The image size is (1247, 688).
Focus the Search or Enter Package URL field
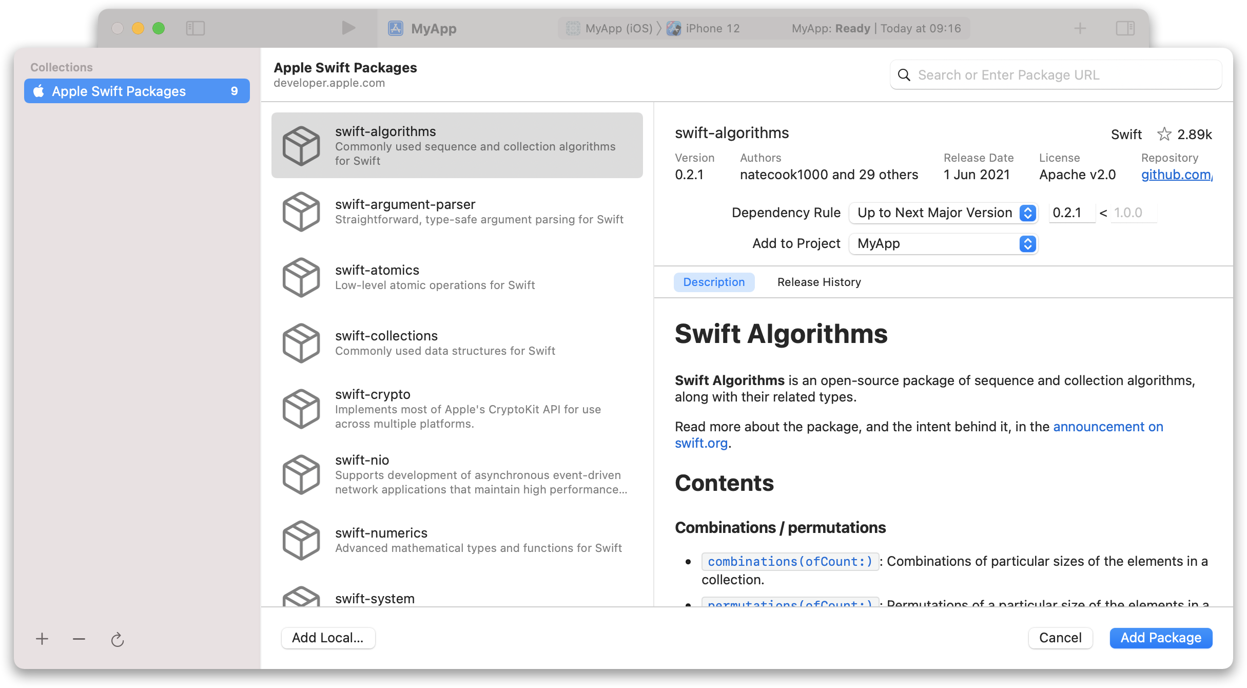1056,75
